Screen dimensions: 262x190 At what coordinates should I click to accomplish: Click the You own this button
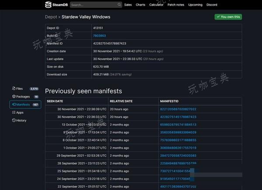pos(228,17)
